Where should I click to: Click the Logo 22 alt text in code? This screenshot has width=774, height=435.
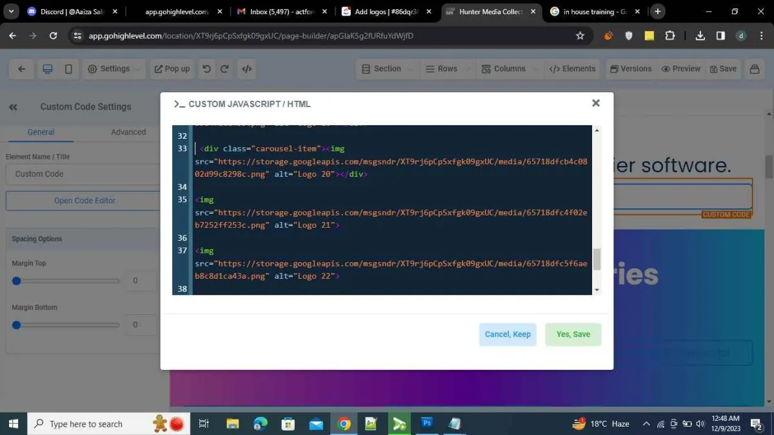[x=316, y=276]
